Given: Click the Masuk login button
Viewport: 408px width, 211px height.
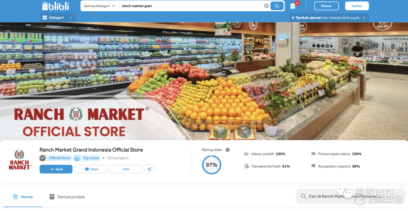Looking at the screenshot, I should (326, 6).
